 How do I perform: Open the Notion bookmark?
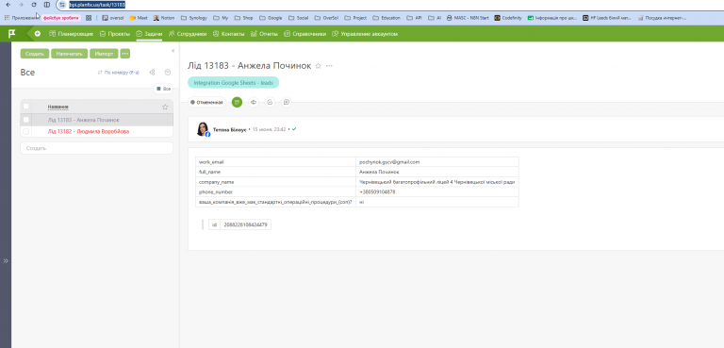(x=164, y=18)
